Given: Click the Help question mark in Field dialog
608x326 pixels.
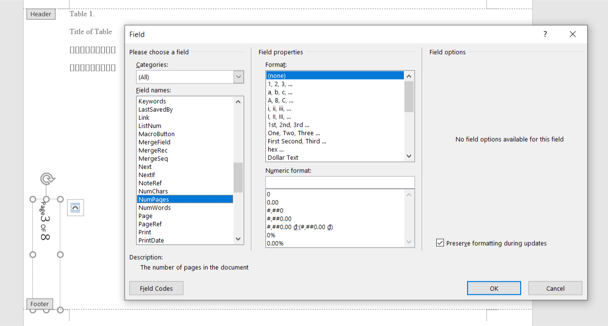Looking at the screenshot, I should tap(545, 34).
